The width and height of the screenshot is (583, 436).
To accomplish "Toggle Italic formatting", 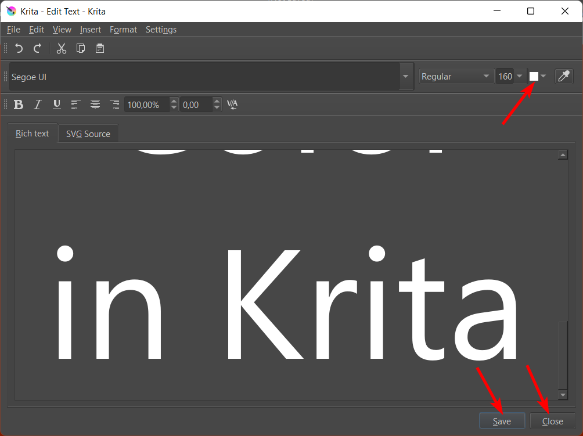I will 38,105.
